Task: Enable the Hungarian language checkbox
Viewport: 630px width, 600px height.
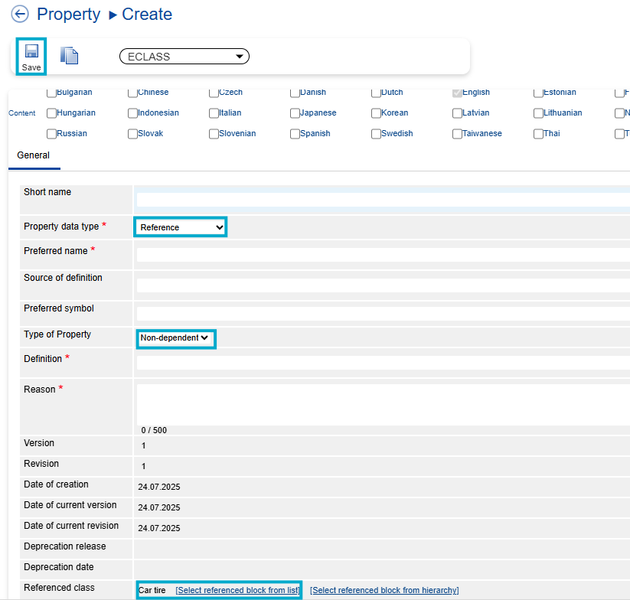Action: tap(51, 113)
